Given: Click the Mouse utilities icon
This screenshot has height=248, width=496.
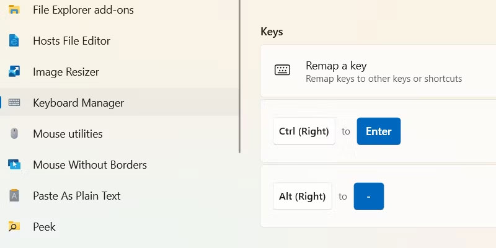Looking at the screenshot, I should click(x=14, y=134).
